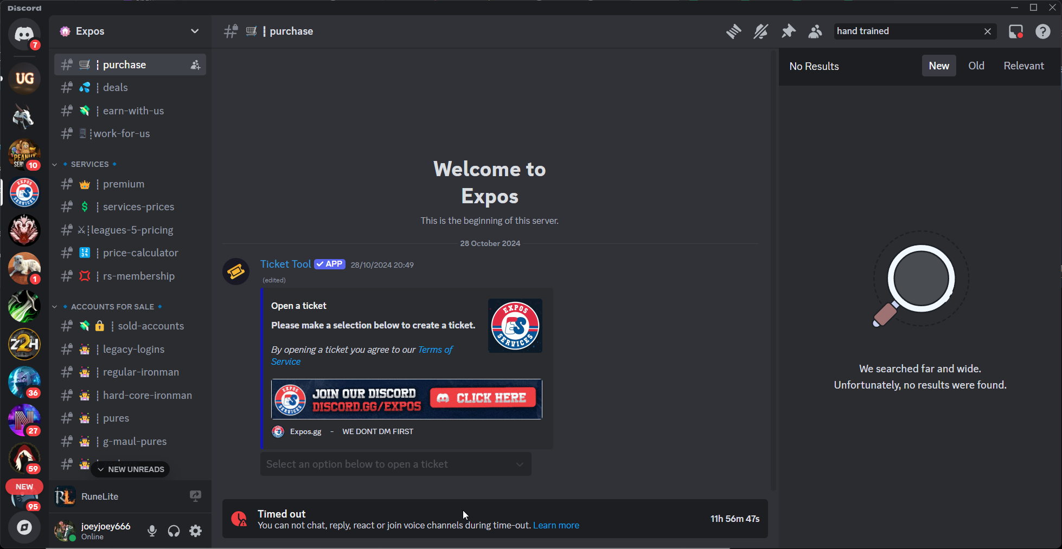The height and width of the screenshot is (549, 1062).
Task: Open the price-calculator channel
Action: pos(130,253)
